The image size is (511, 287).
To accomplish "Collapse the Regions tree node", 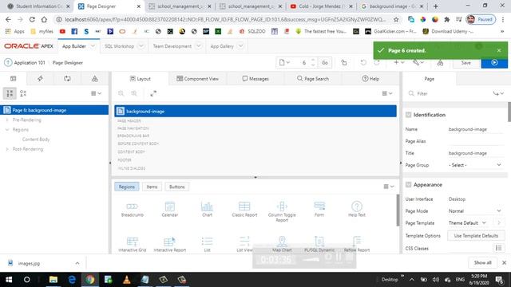I will (7, 129).
